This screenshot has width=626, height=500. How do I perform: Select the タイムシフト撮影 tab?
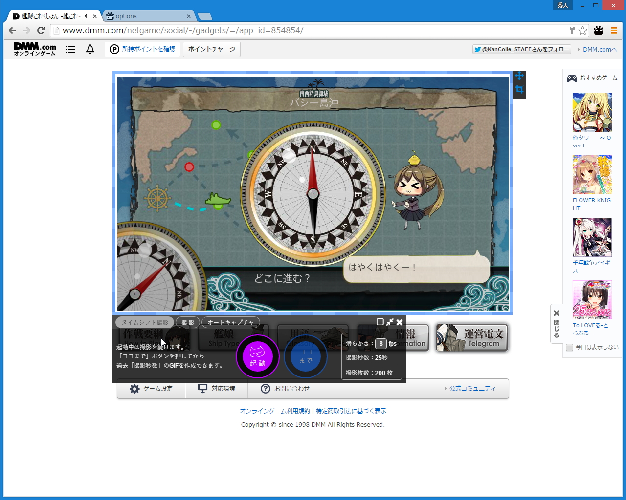pyautogui.click(x=145, y=322)
